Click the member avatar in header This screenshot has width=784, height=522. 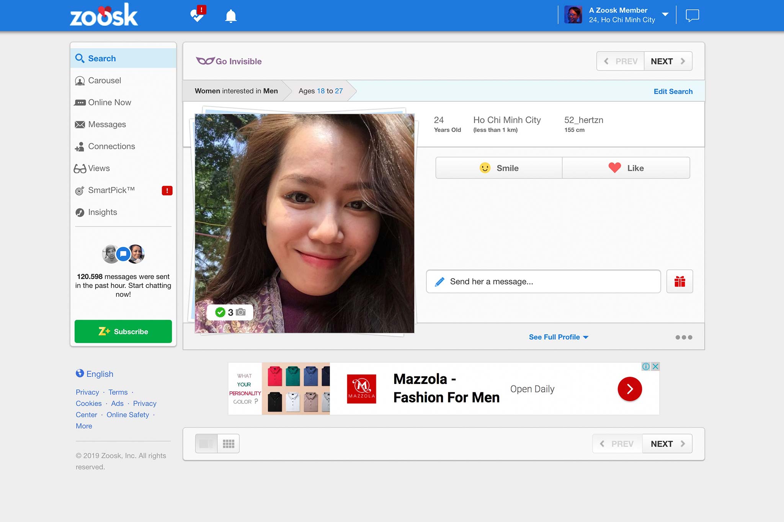[573, 15]
